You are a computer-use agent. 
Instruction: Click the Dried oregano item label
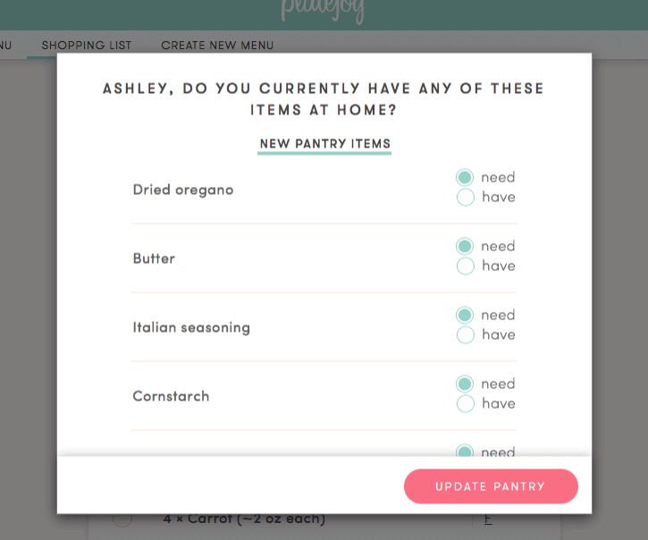point(183,190)
